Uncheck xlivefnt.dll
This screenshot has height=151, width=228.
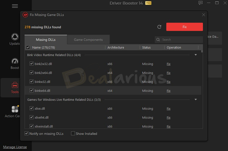(x=31, y=117)
